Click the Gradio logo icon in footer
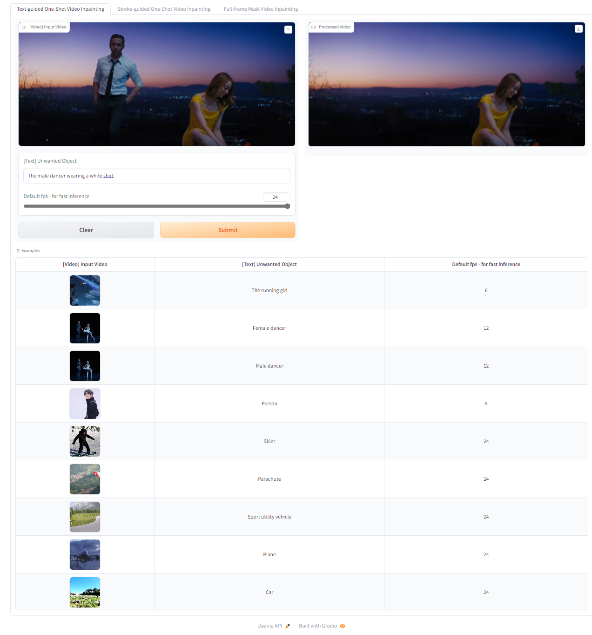Viewport: 592px width, 635px height. [343, 626]
